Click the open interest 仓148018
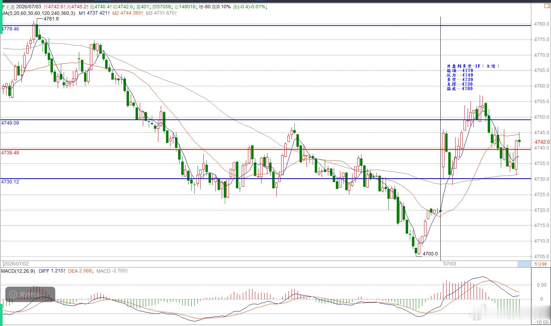The image size is (551, 326). coord(186,7)
